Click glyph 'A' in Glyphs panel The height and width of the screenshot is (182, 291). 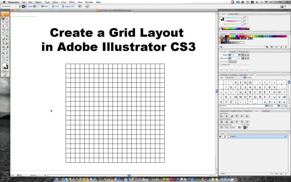(x=245, y=92)
